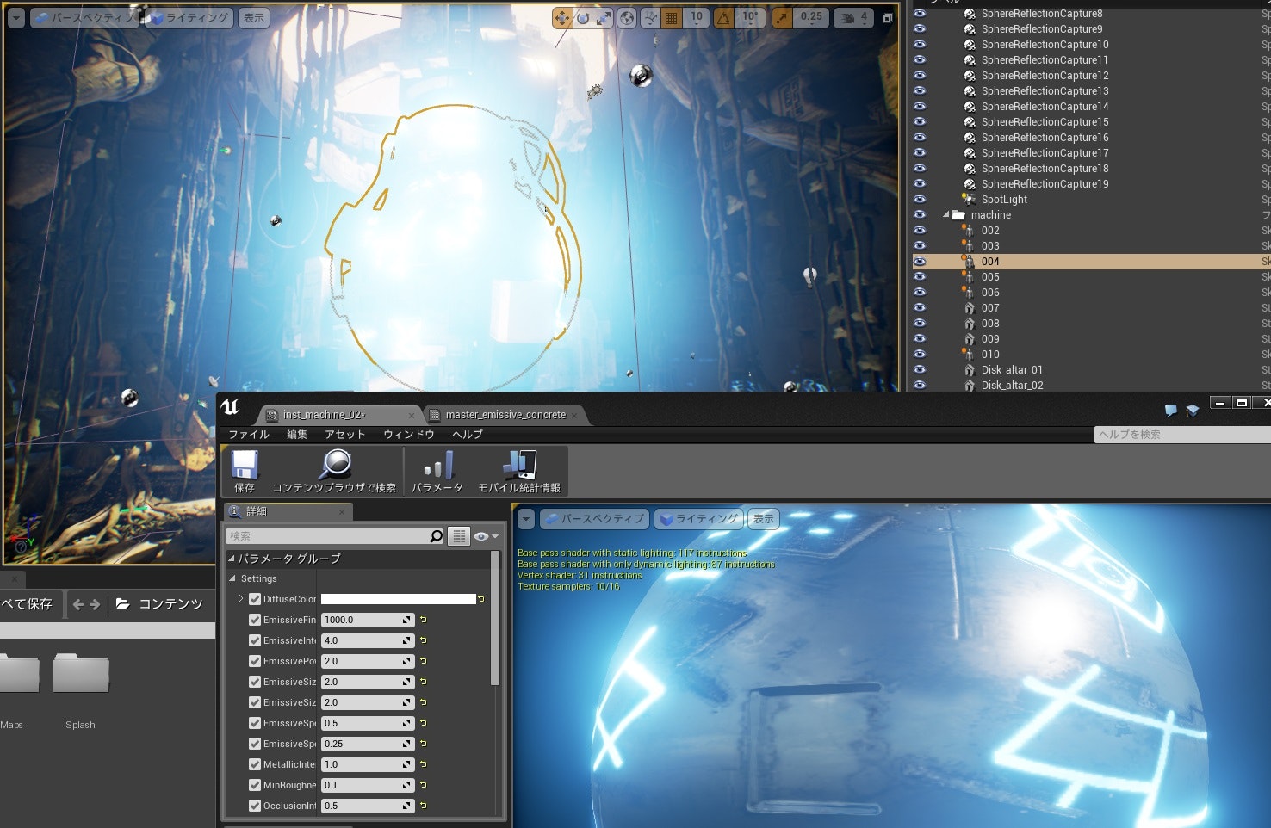Viewport: 1271px width, 828px height.
Task: Expand the DiffuseColor parameter
Action: (240, 599)
